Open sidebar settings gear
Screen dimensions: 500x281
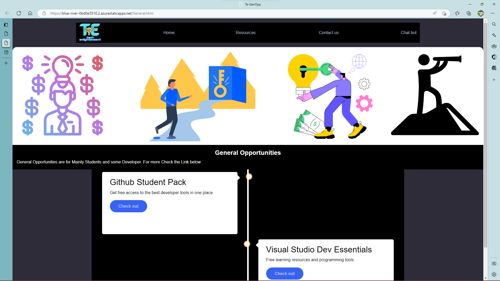(494, 274)
